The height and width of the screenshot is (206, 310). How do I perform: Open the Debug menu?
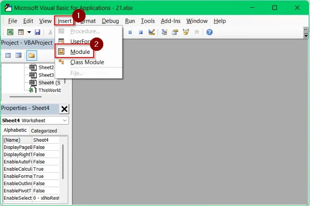[110, 21]
